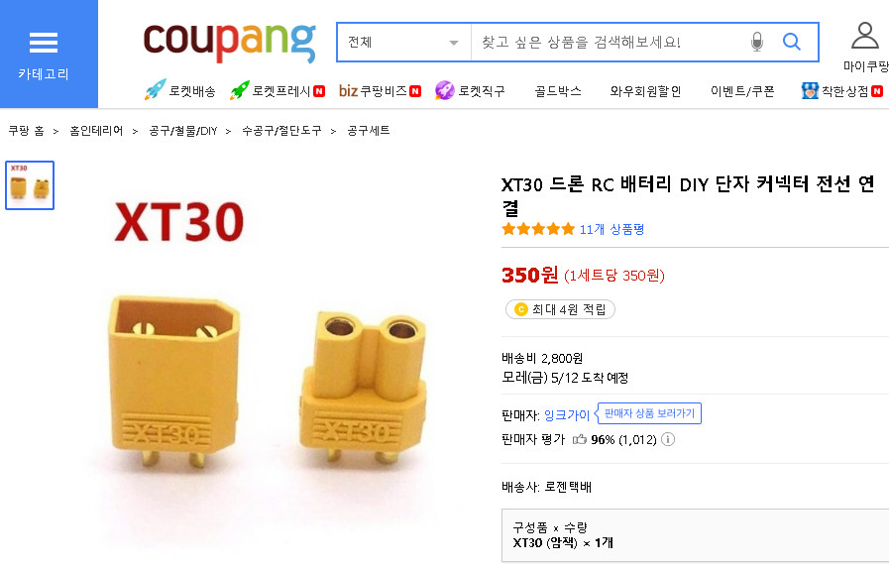Open the 11개 상품평 reviews link
The image size is (889, 571).
[x=611, y=229]
